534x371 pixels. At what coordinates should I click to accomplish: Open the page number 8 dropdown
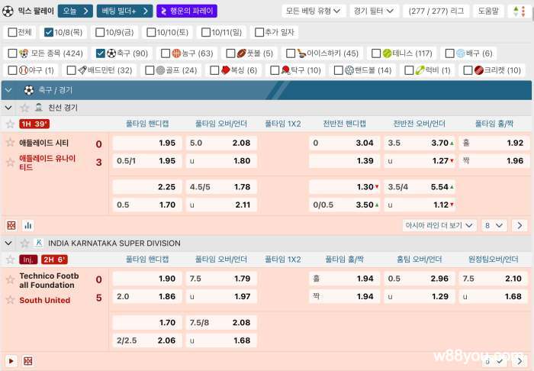point(494,225)
